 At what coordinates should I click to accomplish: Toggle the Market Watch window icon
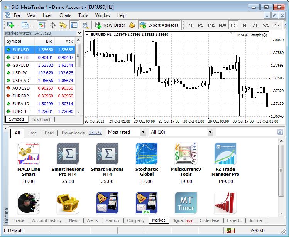(x=42, y=25)
